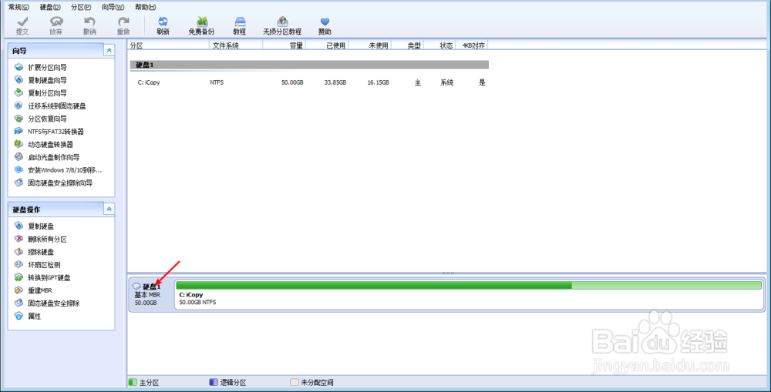Click the NTFS file system cell
The width and height of the screenshot is (771, 392).
[x=217, y=82]
